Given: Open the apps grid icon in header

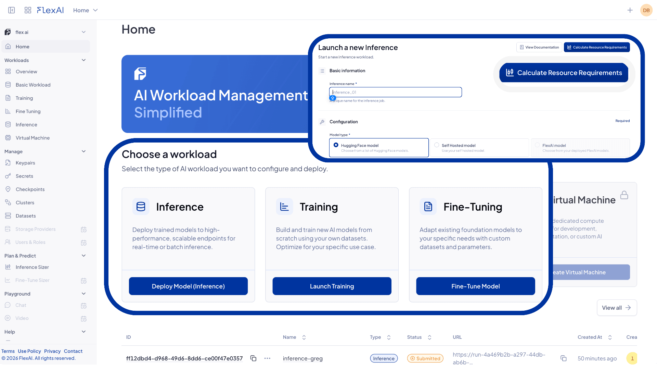Looking at the screenshot, I should pos(28,10).
